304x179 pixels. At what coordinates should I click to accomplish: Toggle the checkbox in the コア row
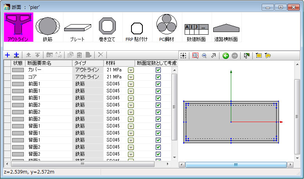pyautogui.click(x=158, y=77)
